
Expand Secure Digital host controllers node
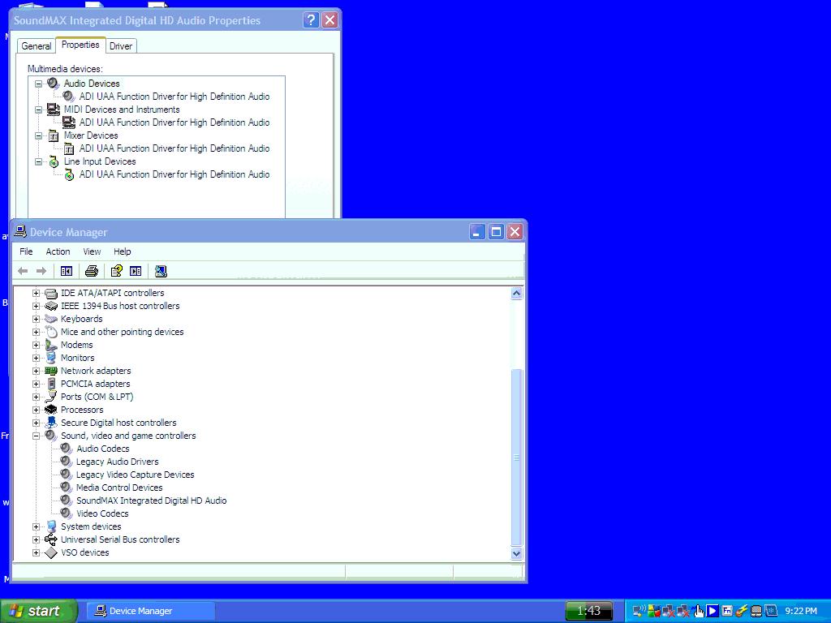[36, 423]
